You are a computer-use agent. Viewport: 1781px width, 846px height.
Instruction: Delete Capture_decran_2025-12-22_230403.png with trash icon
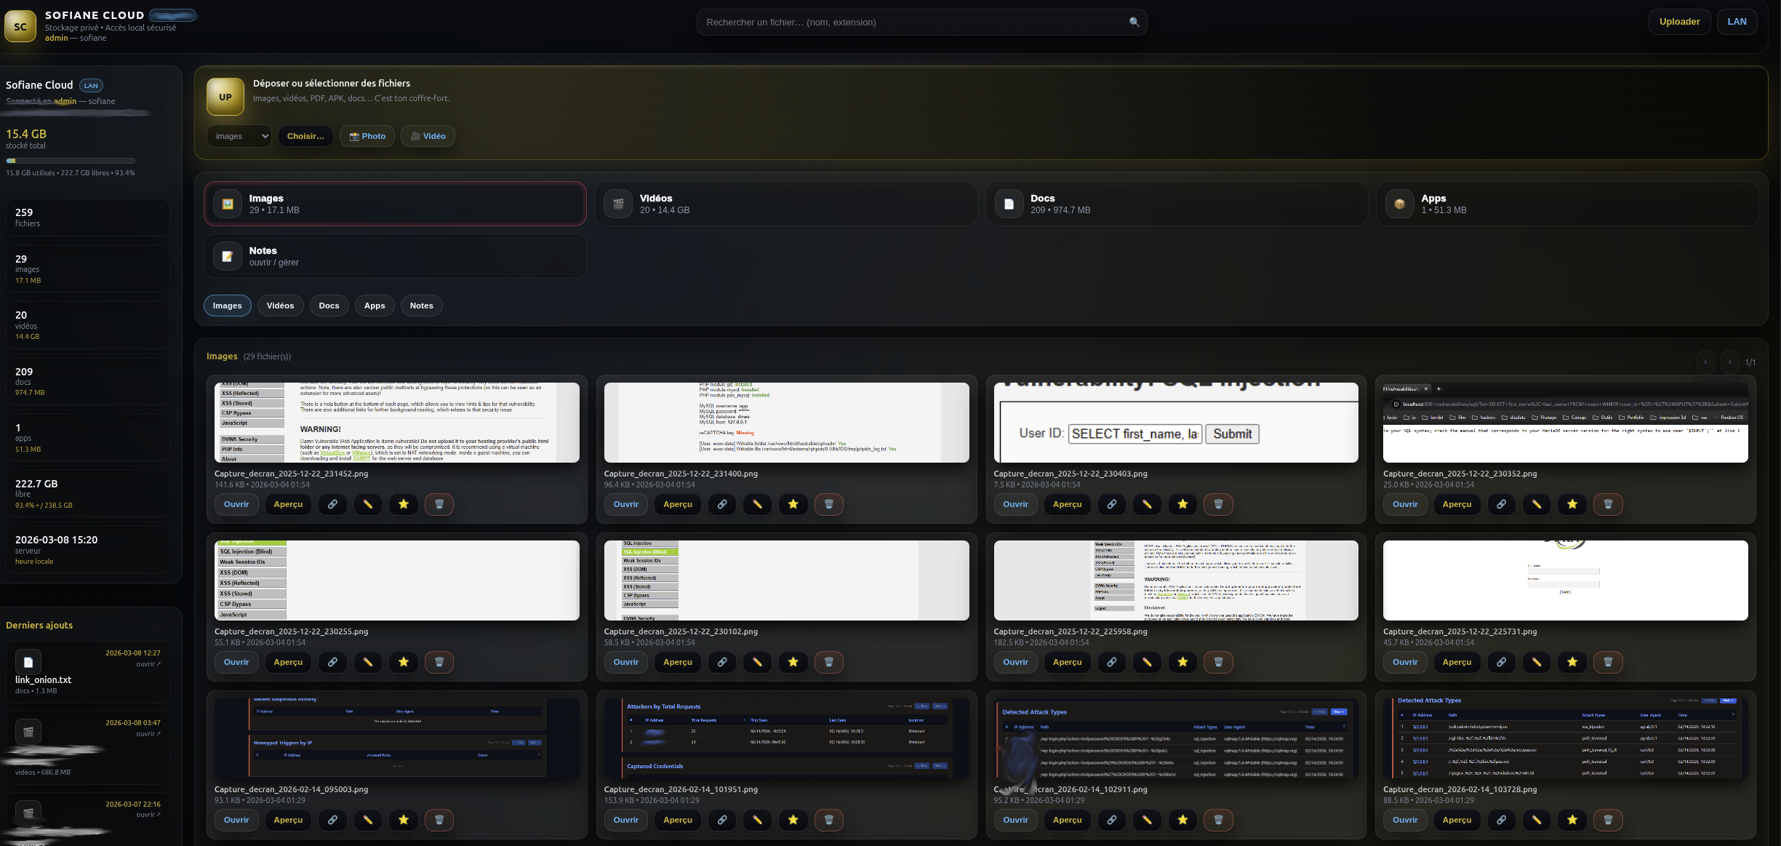[x=1218, y=504]
